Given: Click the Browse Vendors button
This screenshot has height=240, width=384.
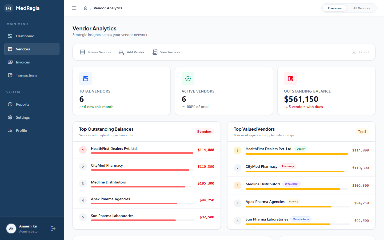Looking at the screenshot, I should (95, 52).
